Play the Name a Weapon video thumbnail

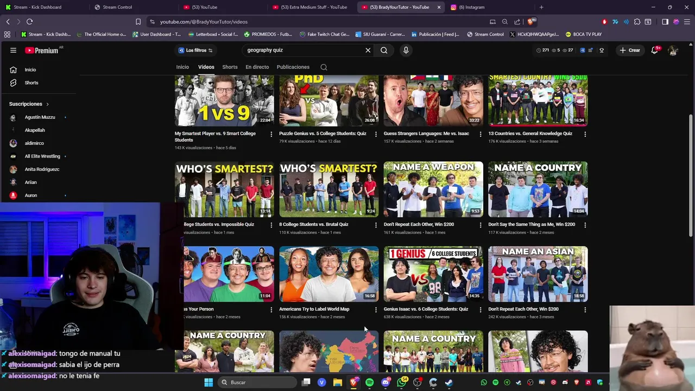click(433, 189)
